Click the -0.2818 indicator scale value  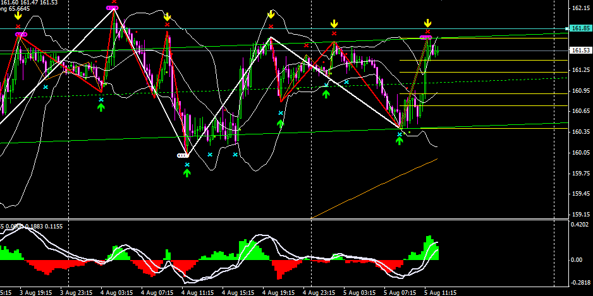(580, 282)
